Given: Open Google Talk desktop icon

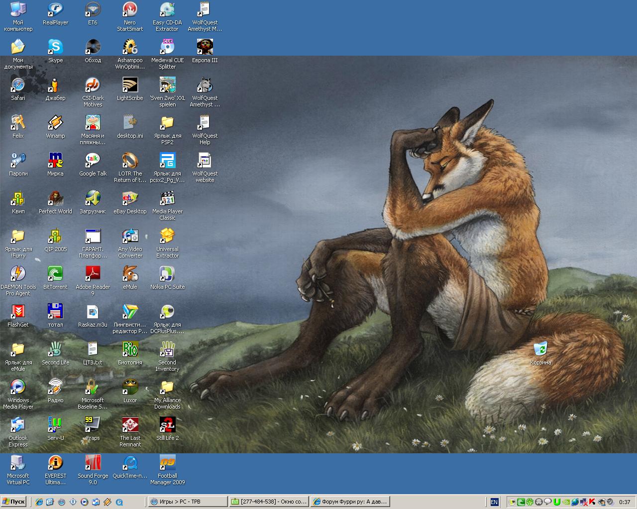Looking at the screenshot, I should tap(93, 161).
